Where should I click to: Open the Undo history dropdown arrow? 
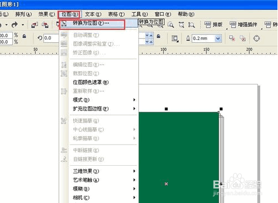[7, 24]
